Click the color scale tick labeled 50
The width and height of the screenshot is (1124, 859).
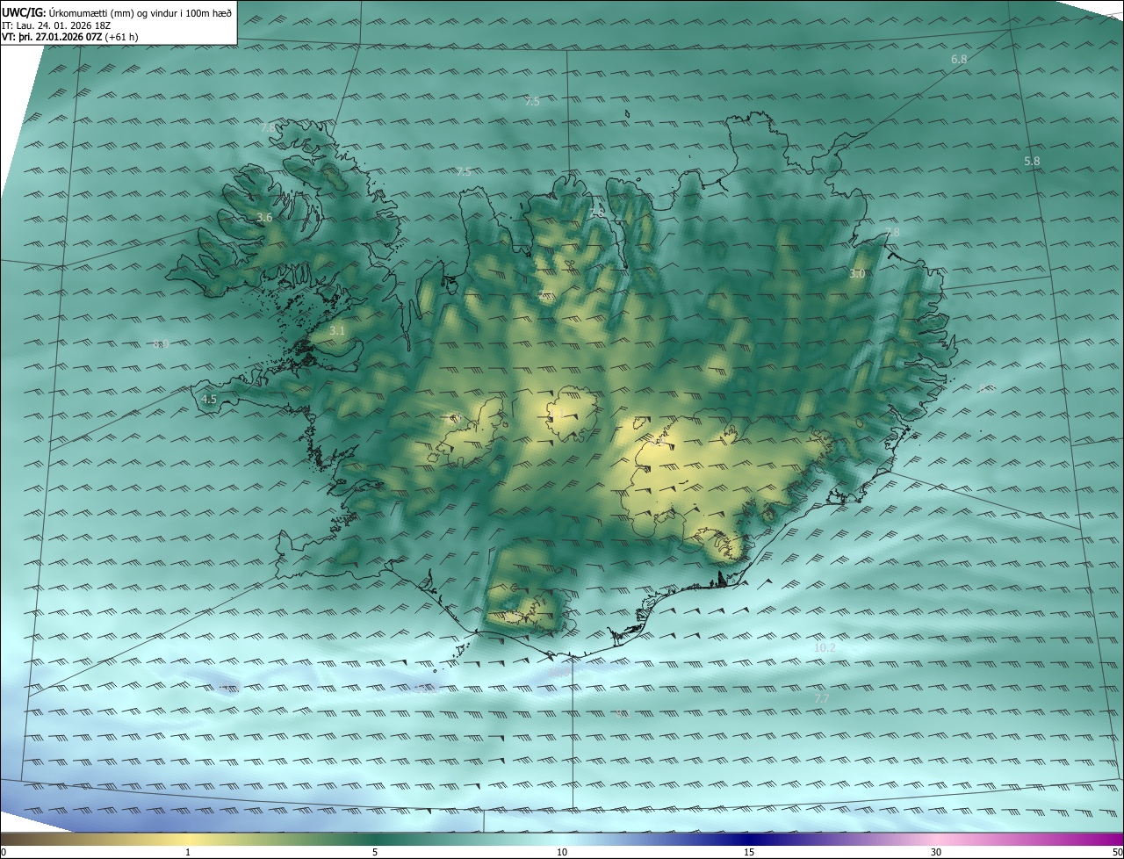(1117, 852)
